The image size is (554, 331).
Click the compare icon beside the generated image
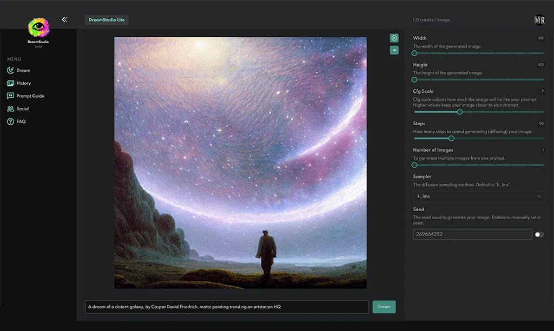point(394,51)
